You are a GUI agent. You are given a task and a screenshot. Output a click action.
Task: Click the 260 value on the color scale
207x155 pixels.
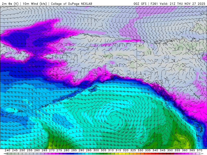coord(37,150)
